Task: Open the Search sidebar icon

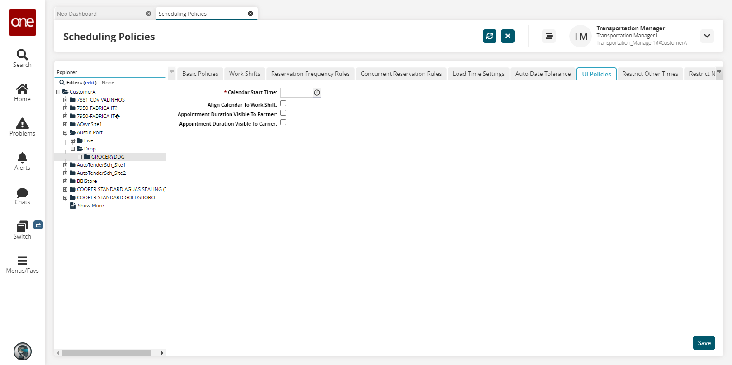Action: (x=22, y=55)
